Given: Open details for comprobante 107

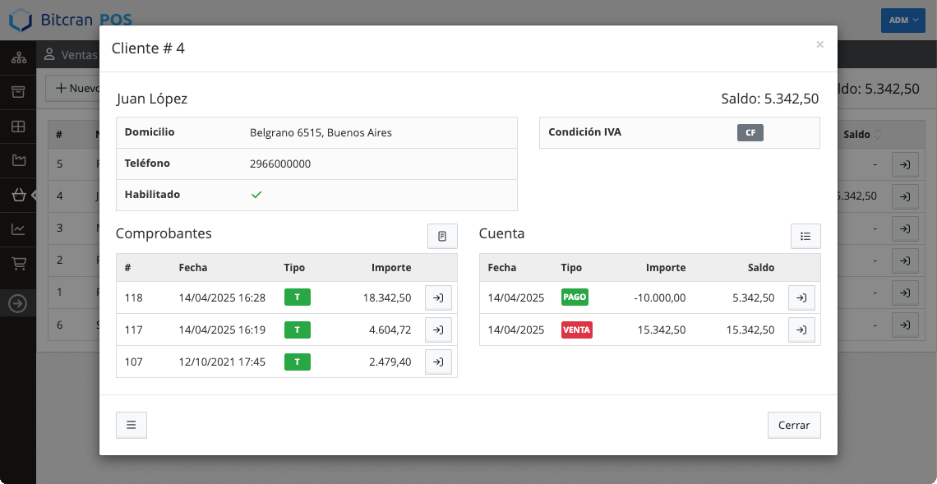Looking at the screenshot, I should pos(438,362).
